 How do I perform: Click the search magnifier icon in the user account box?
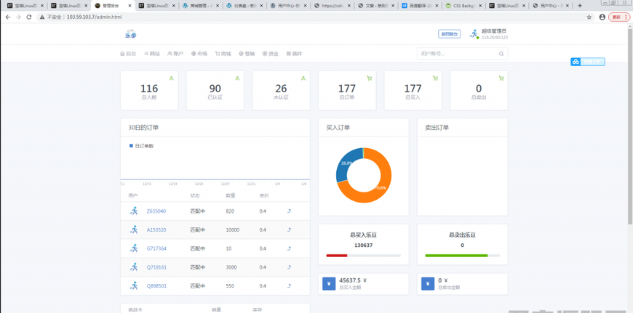click(501, 54)
